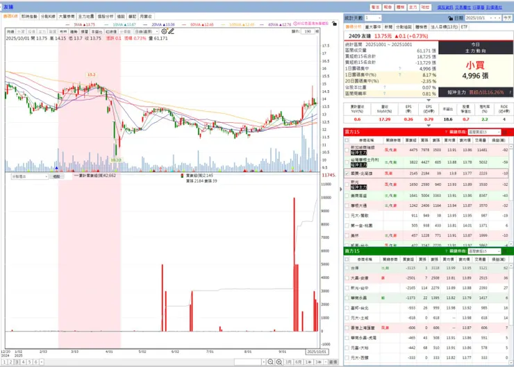Open the dropdown beside the bottom search box
Screen dimensions: 514x367
point(263,361)
